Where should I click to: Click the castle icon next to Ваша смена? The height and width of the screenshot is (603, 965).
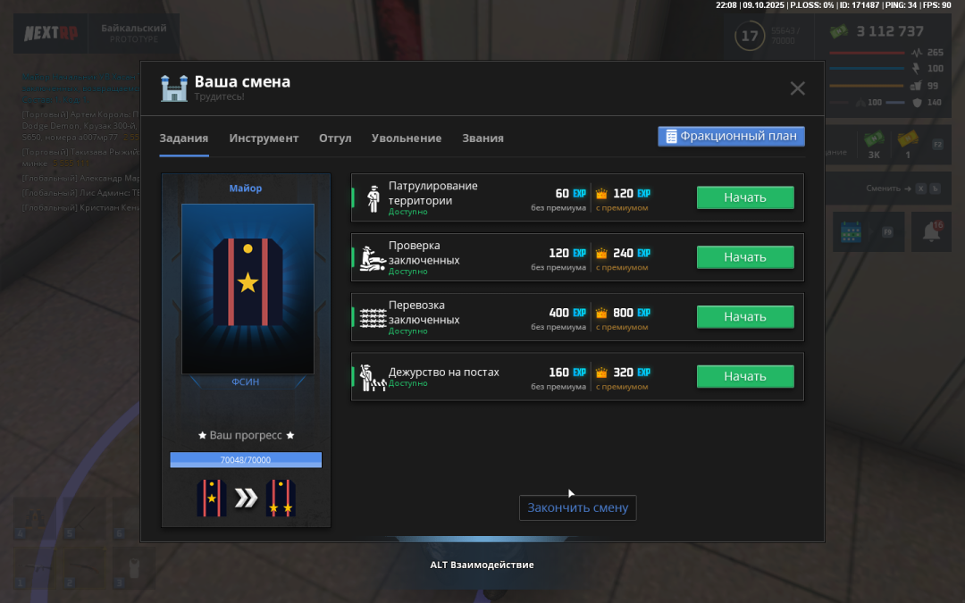point(173,88)
